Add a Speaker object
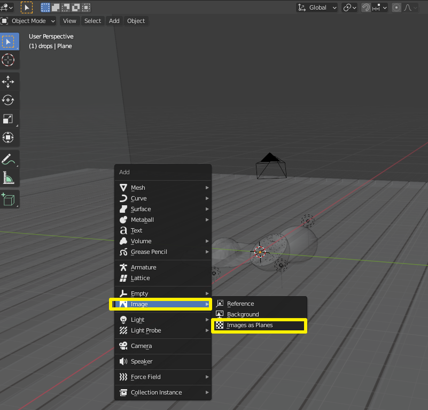The height and width of the screenshot is (410, 428). click(x=163, y=361)
